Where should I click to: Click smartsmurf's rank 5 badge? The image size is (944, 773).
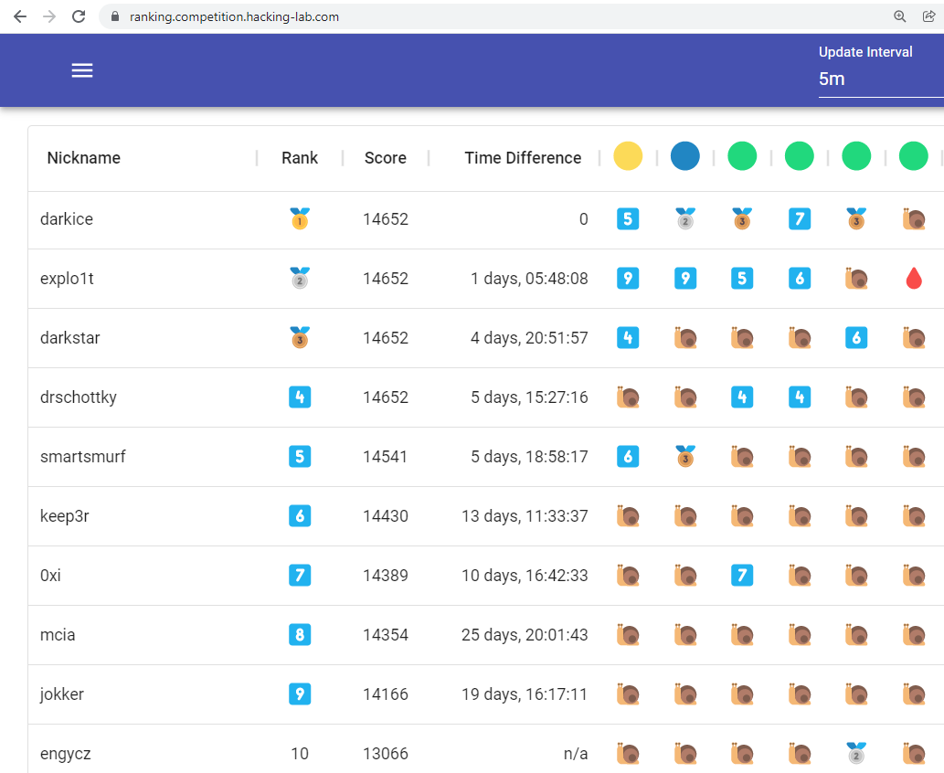coord(300,456)
